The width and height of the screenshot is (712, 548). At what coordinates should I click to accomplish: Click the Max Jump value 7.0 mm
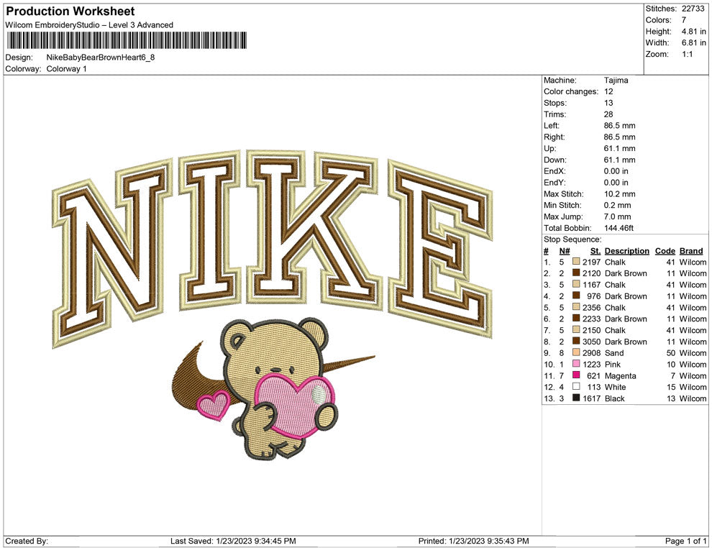(618, 216)
